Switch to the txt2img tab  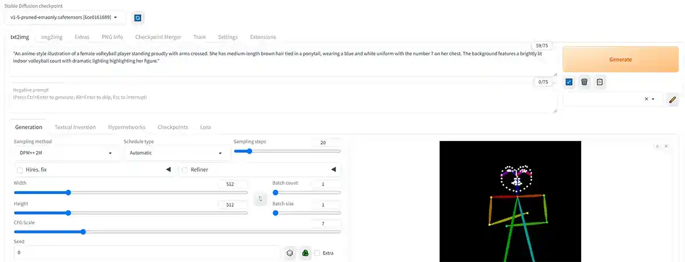point(20,37)
